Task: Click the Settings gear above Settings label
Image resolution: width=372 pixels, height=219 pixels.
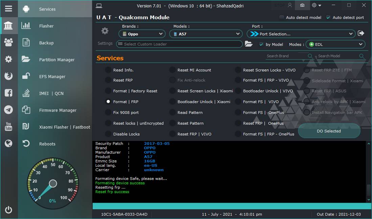Action: click(105, 31)
